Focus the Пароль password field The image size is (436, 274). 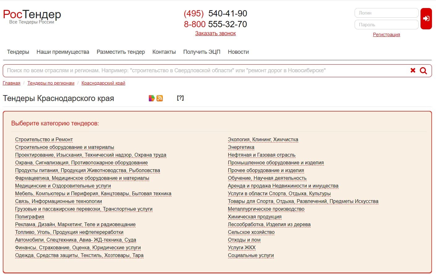(x=386, y=25)
